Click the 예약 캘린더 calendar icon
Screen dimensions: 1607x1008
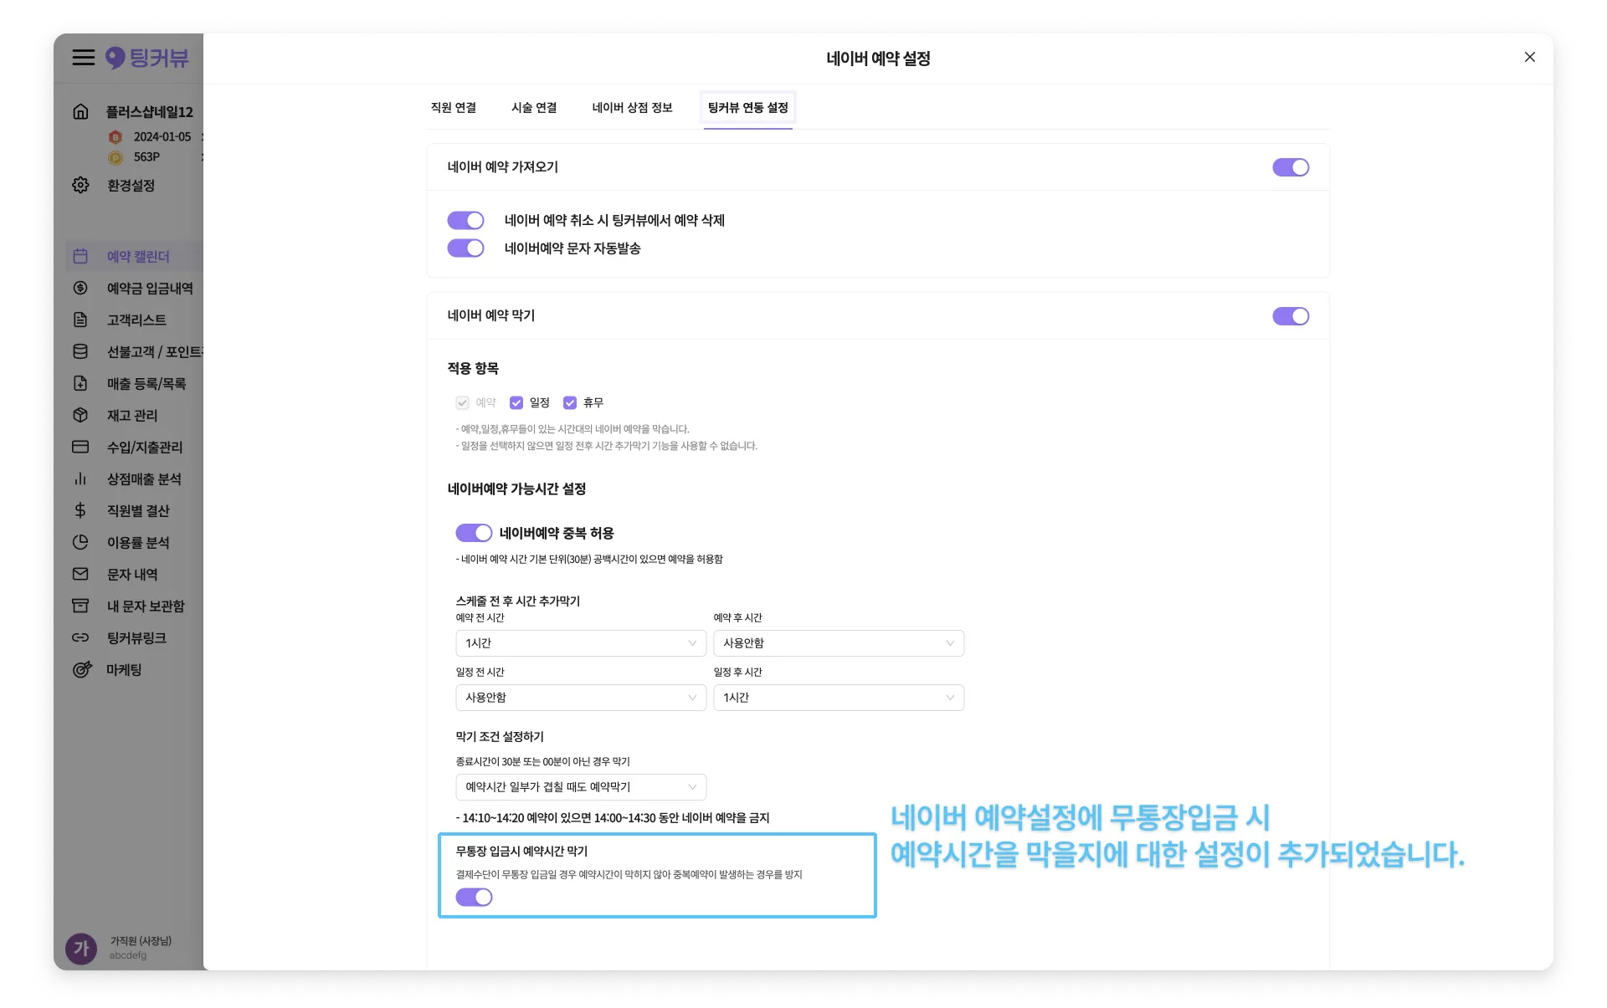(x=80, y=256)
